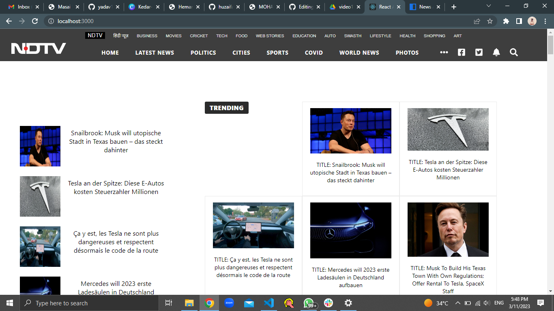Screen dimensions: 554x311
Task: Open the POLITICS section
Action: [x=203, y=53]
